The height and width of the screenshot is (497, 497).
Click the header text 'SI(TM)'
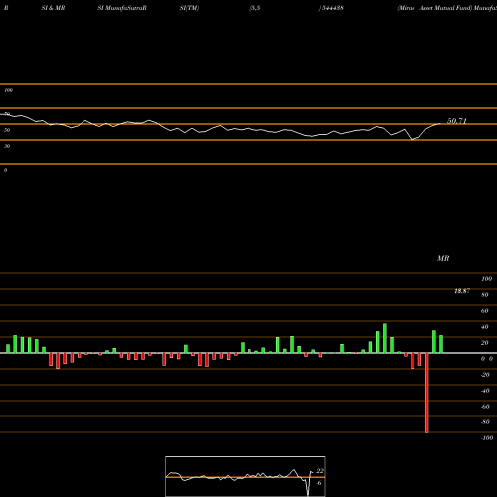[x=189, y=8]
